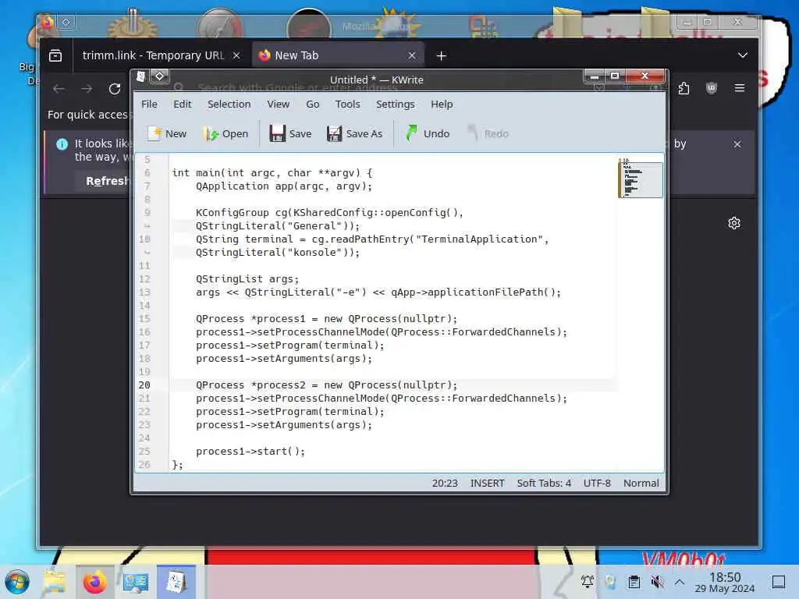Click the clock showing 18:50 29 May 2024
This screenshot has width=799, height=599.
725,582
